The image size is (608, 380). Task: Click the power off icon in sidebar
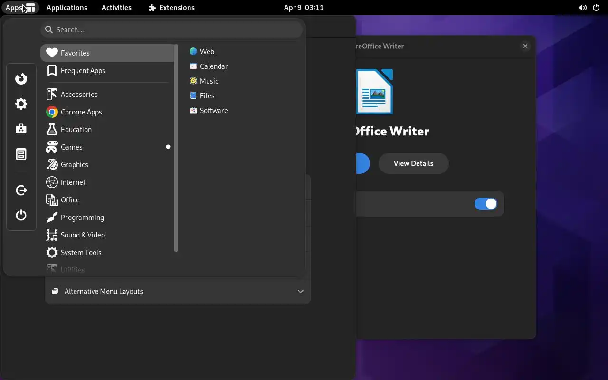point(21,215)
